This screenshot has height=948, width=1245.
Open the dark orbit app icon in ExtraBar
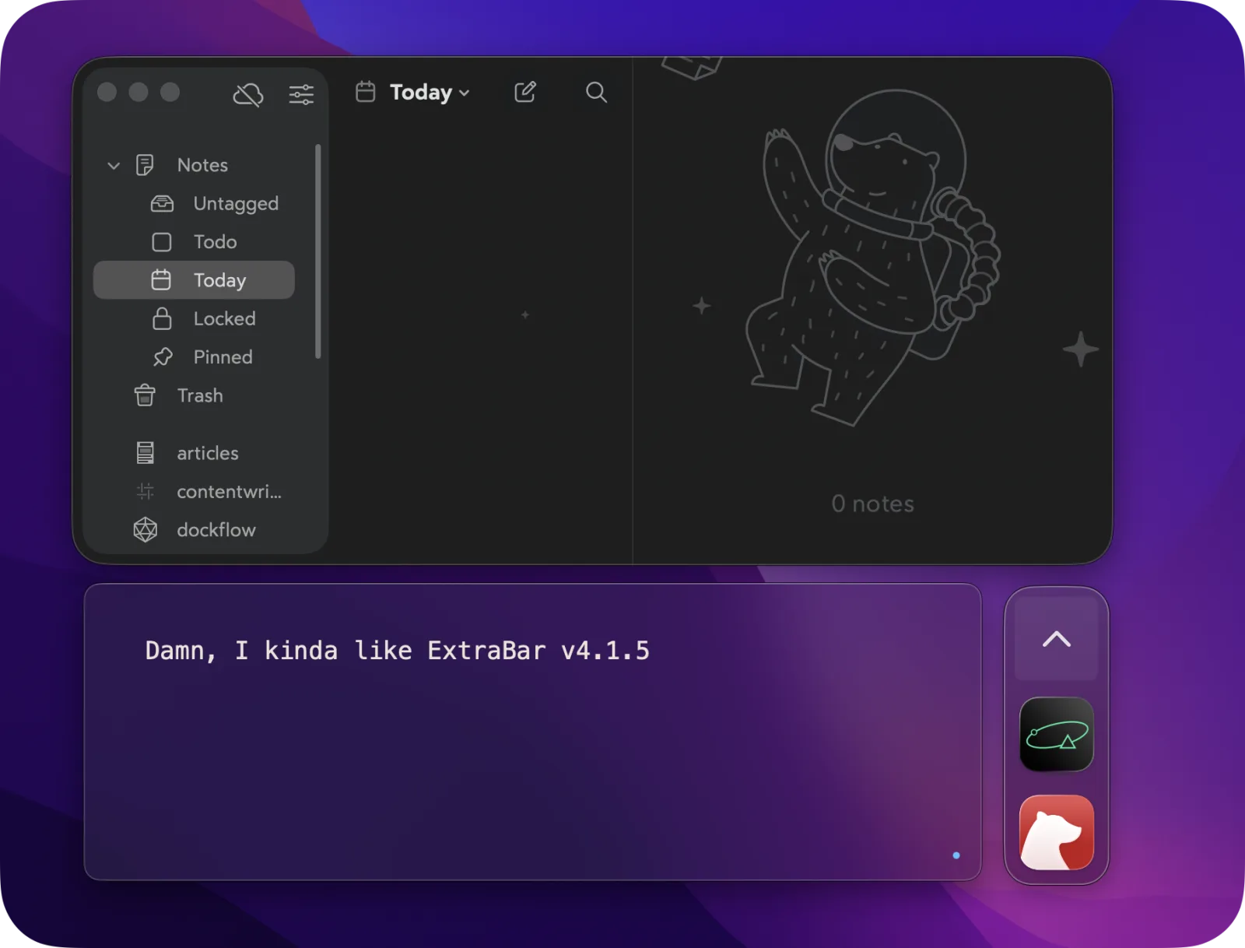coord(1057,734)
